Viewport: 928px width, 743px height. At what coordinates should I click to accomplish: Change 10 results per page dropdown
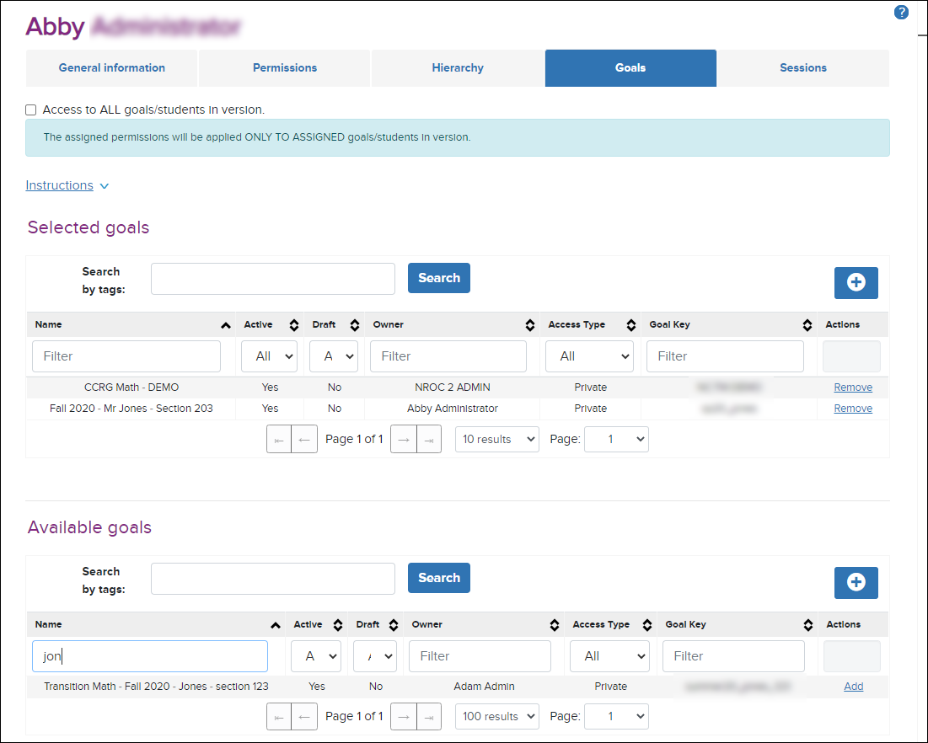[x=497, y=439]
